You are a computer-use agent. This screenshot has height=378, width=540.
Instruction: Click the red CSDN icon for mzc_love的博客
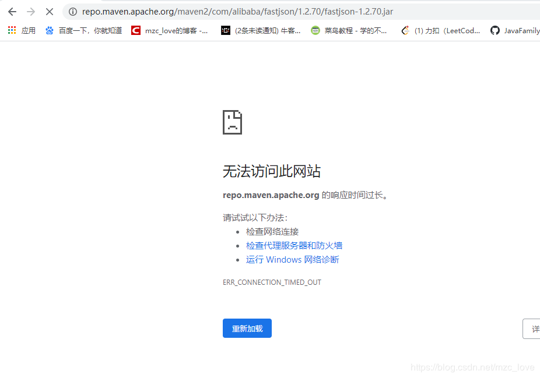(135, 30)
